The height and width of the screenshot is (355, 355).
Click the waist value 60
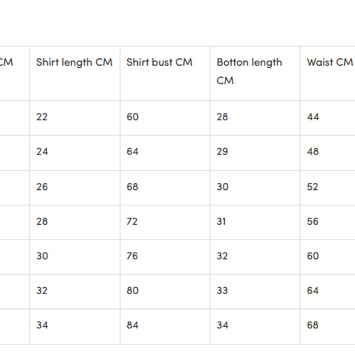[x=313, y=256]
